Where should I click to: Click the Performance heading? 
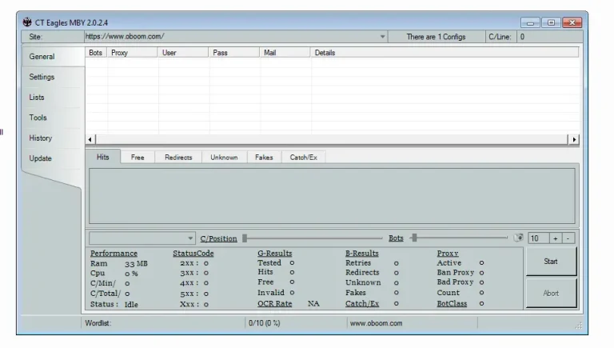[x=114, y=253]
